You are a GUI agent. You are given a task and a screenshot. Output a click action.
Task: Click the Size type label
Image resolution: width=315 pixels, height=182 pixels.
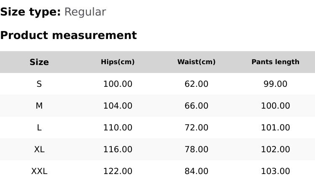click(30, 12)
